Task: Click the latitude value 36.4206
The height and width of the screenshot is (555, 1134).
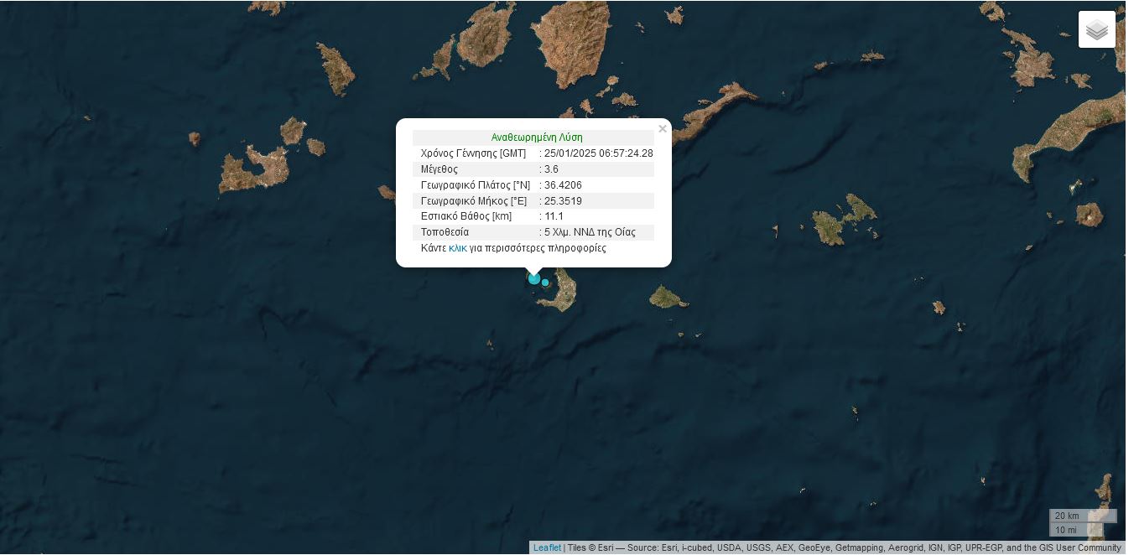Action: (563, 185)
